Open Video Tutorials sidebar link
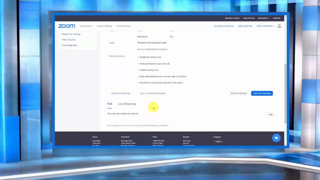The image size is (320, 180). (68, 39)
